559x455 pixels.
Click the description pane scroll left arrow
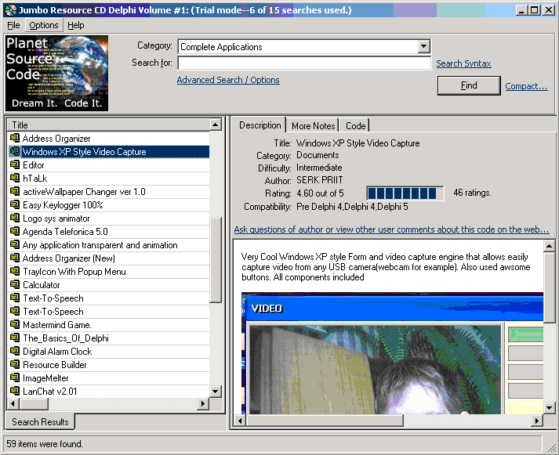click(240, 421)
